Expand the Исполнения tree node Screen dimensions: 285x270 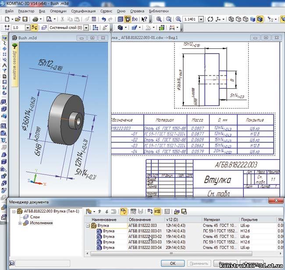pyautogui.click(x=20, y=223)
